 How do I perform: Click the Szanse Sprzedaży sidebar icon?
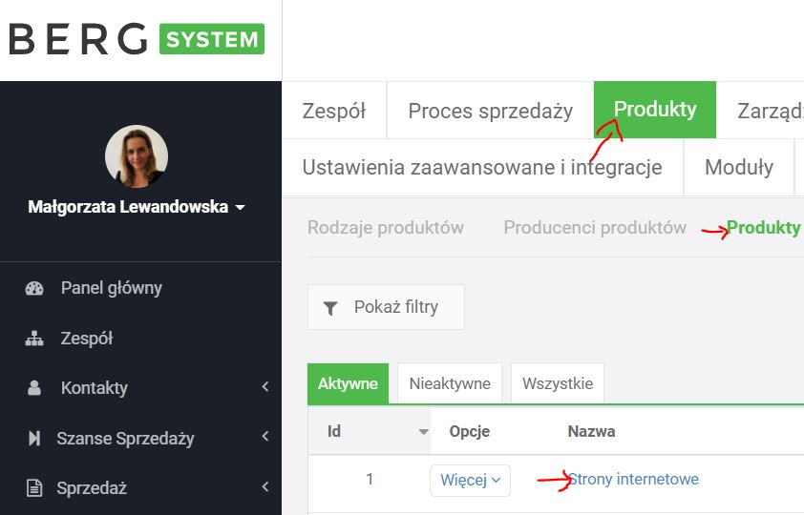pos(34,439)
